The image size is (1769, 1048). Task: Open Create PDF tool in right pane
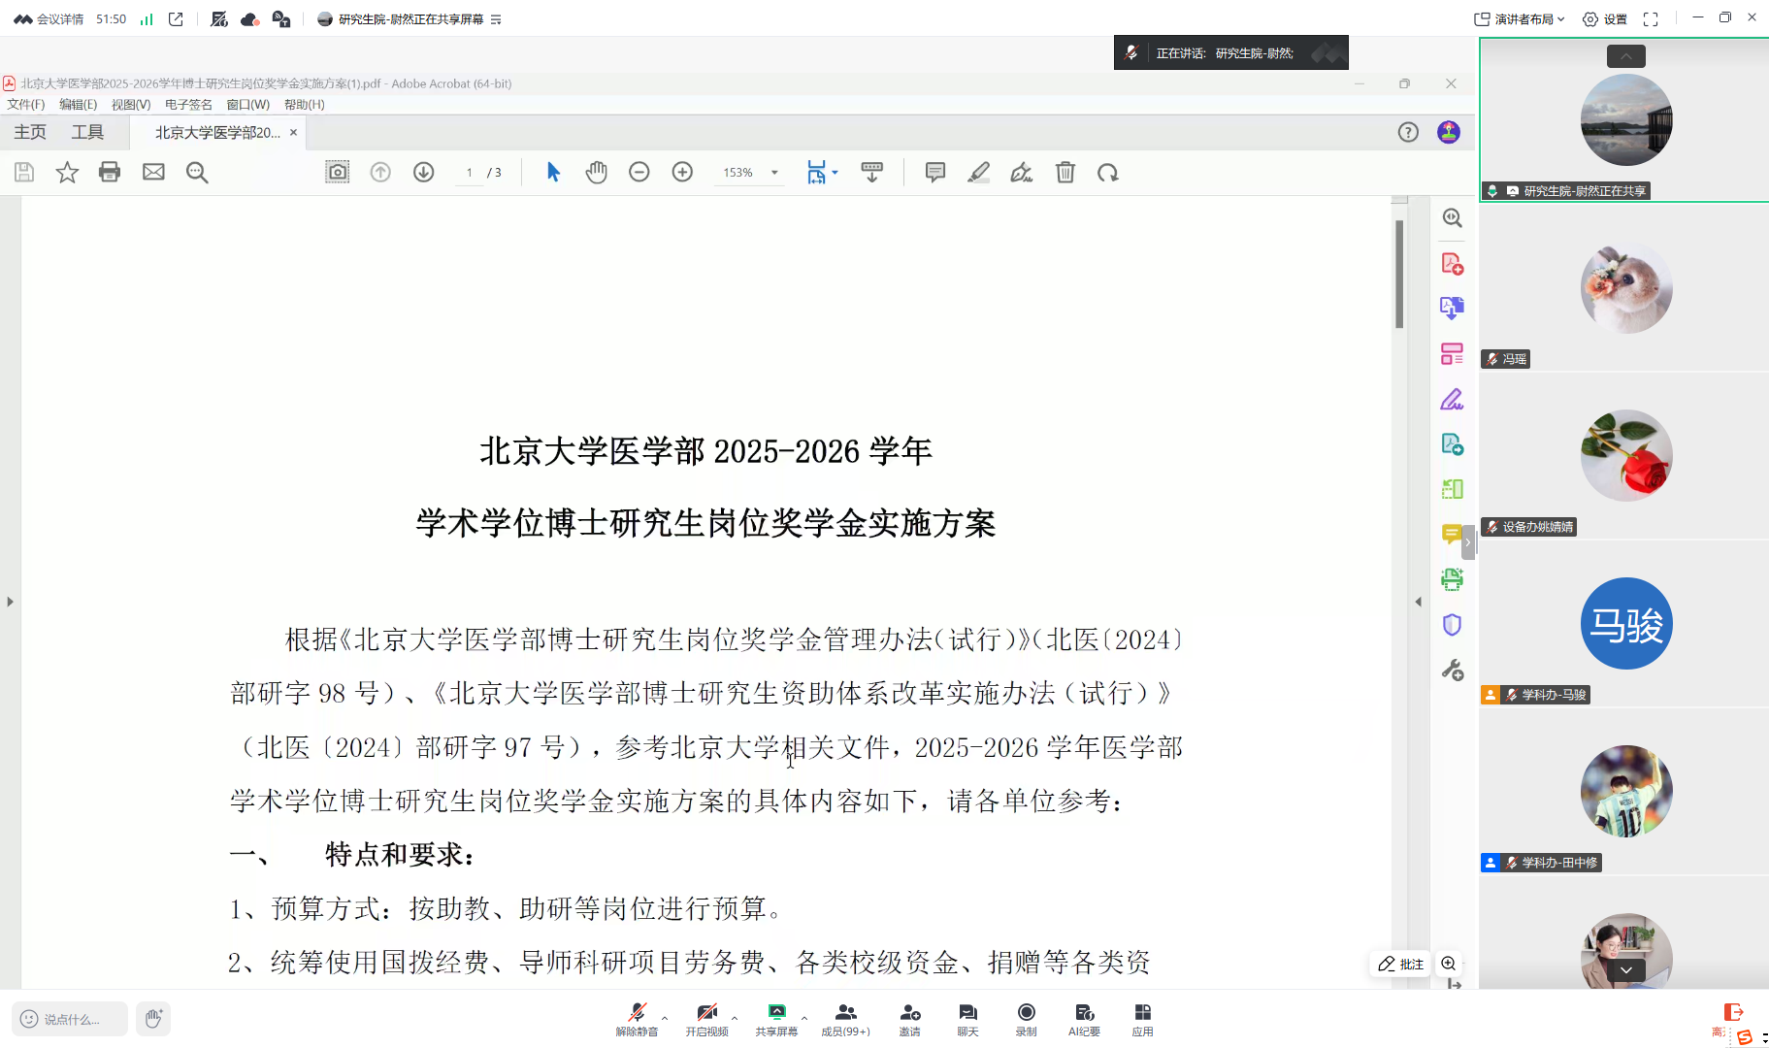click(x=1452, y=264)
